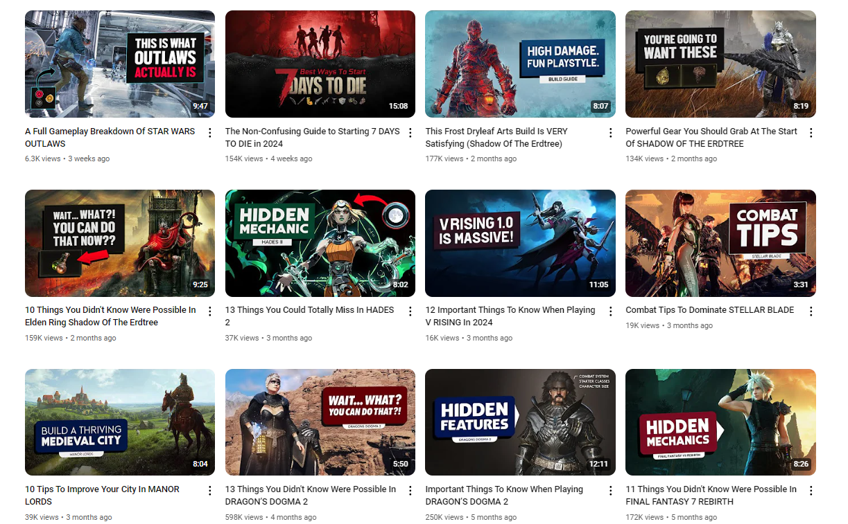Open options menu for Star Wars Outlaws video
848x524 pixels.
coord(210,133)
